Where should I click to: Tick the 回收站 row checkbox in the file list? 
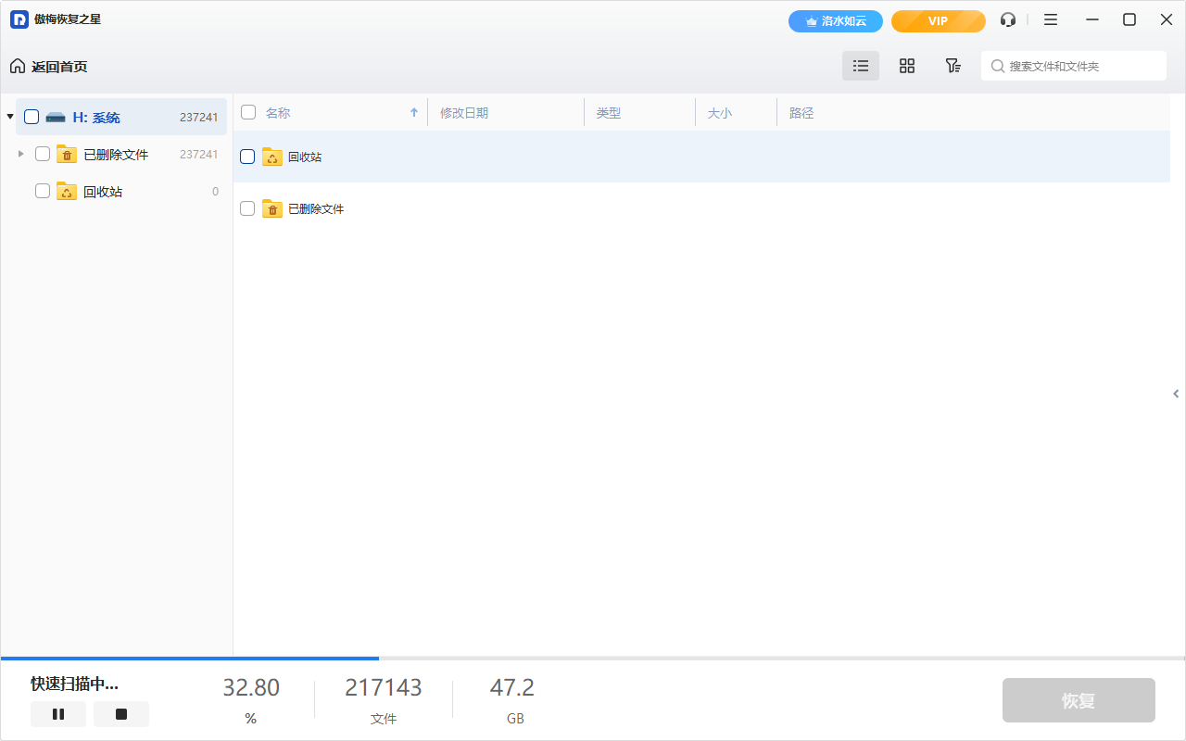click(247, 157)
